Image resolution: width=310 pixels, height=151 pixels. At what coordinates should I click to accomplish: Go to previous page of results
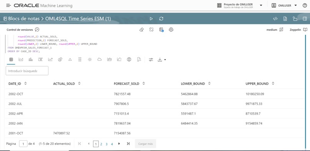[x=89, y=144]
